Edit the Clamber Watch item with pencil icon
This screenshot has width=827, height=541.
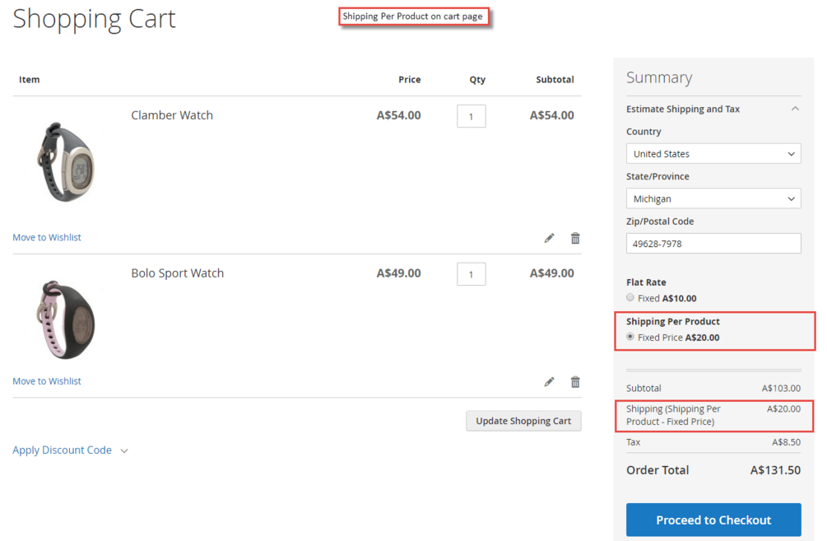(x=549, y=238)
